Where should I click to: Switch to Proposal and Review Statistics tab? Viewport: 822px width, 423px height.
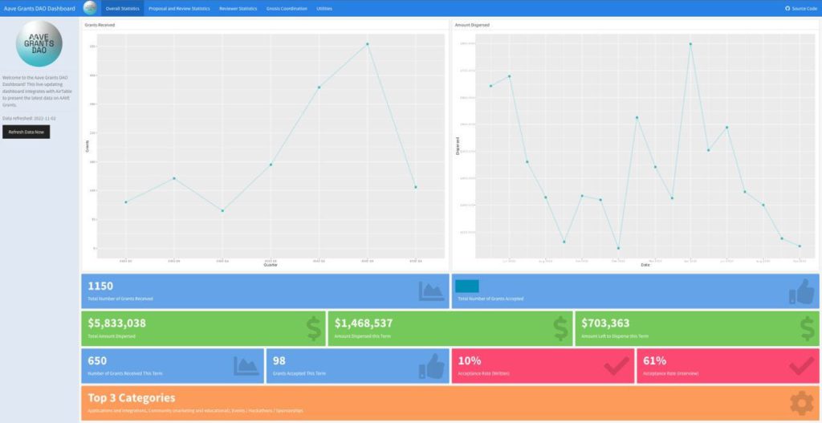click(179, 8)
